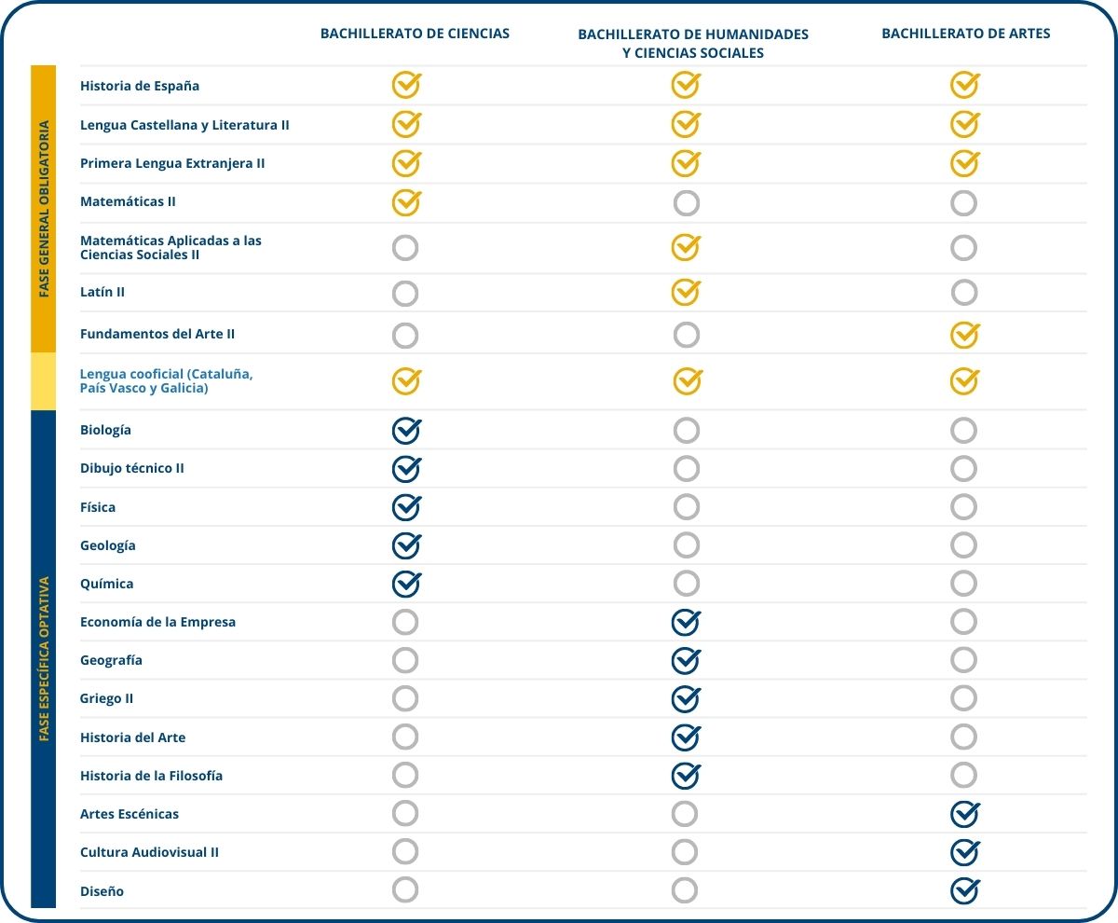Viewport: 1118px width, 923px height.
Task: Click empty circle for Física under Humanidades
Action: coord(686,507)
